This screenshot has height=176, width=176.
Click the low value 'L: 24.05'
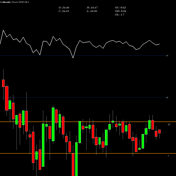coord(92,11)
